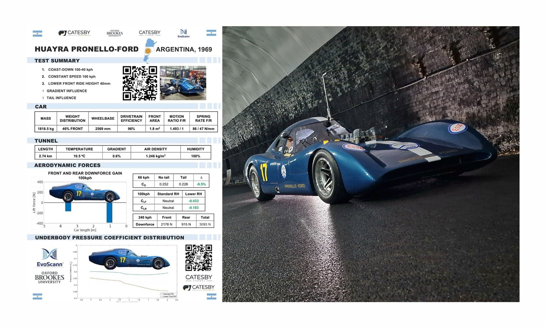Click the Argentina map silhouette icon

(x=148, y=51)
